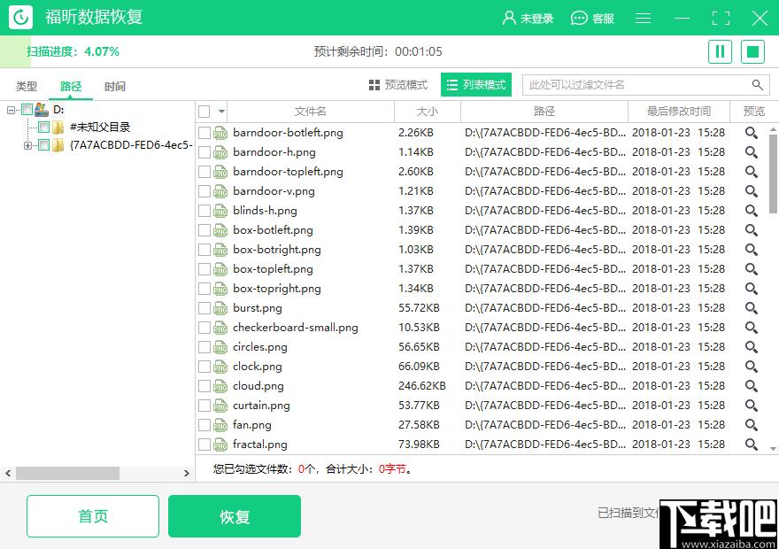The image size is (779, 549).
Task: Stop the scan with the stop icon
Action: click(x=752, y=51)
